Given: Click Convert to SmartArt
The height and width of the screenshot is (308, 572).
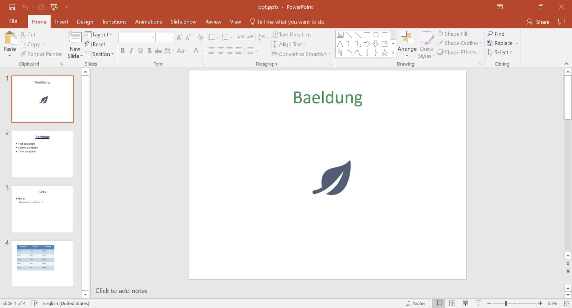Looking at the screenshot, I should click(301, 54).
